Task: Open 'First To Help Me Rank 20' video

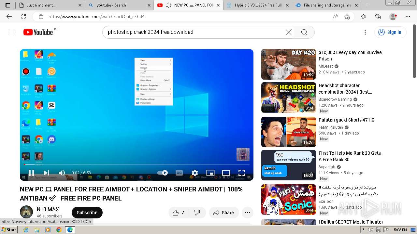Action: tap(350, 156)
